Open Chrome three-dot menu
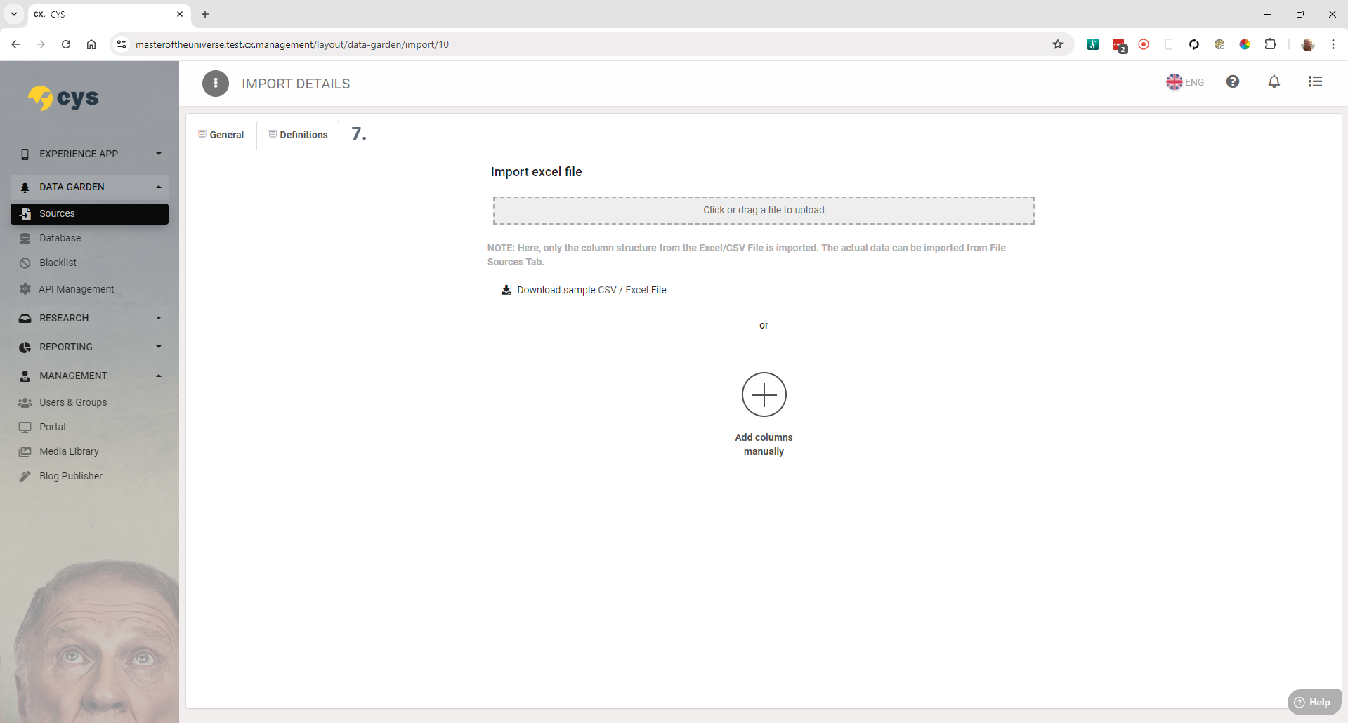 (x=1333, y=44)
